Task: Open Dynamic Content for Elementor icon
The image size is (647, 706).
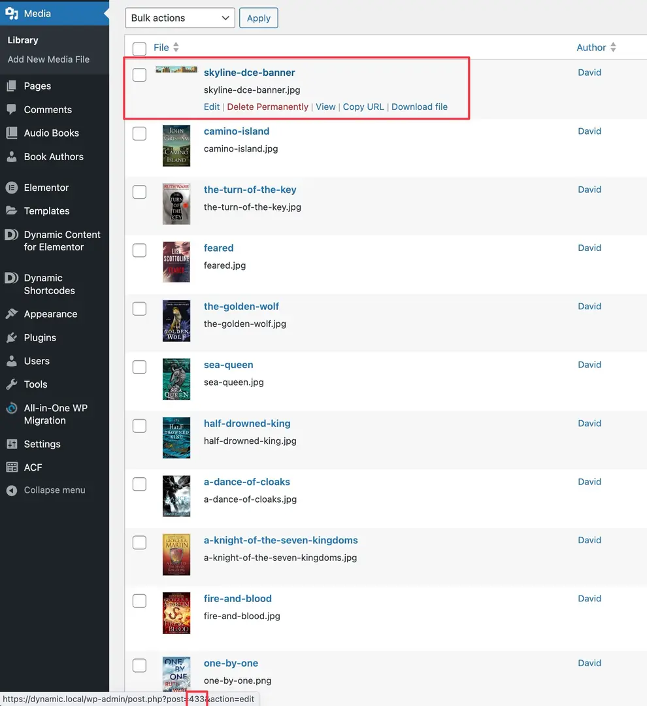Action: pyautogui.click(x=12, y=235)
